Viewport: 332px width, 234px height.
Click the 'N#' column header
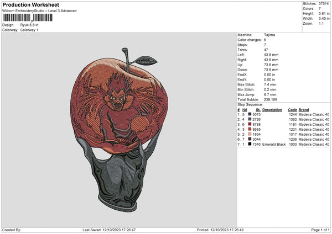[245, 110]
